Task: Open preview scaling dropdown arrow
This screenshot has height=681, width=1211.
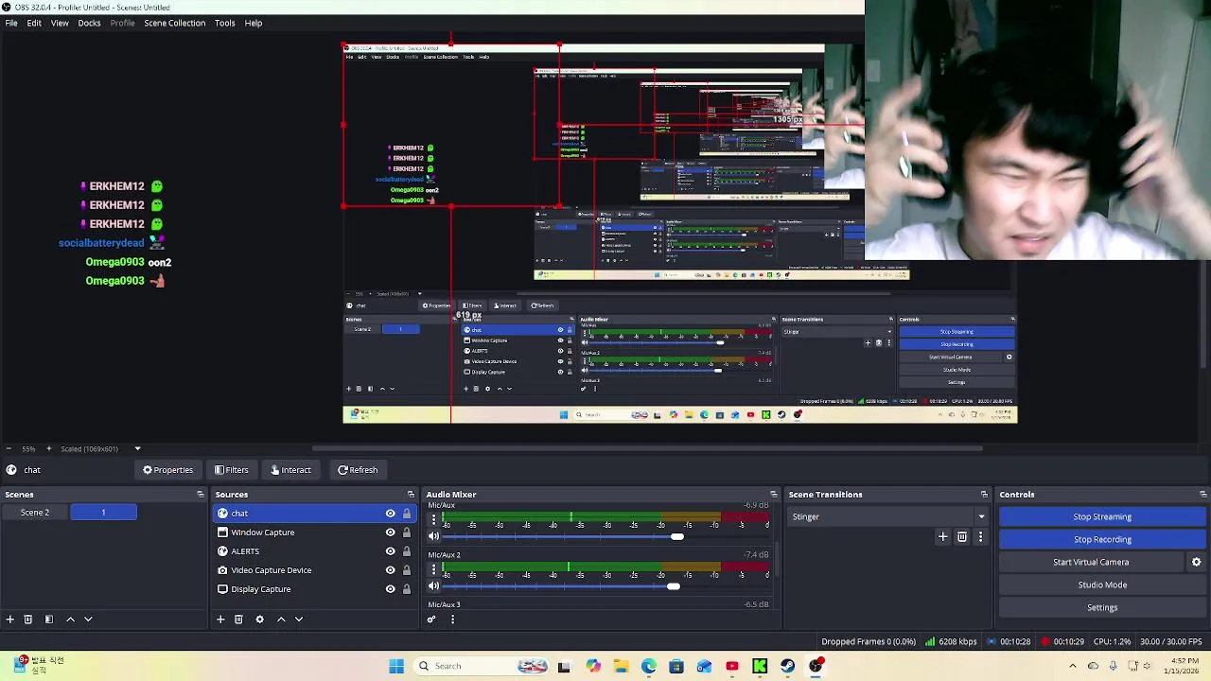Action: (x=137, y=448)
